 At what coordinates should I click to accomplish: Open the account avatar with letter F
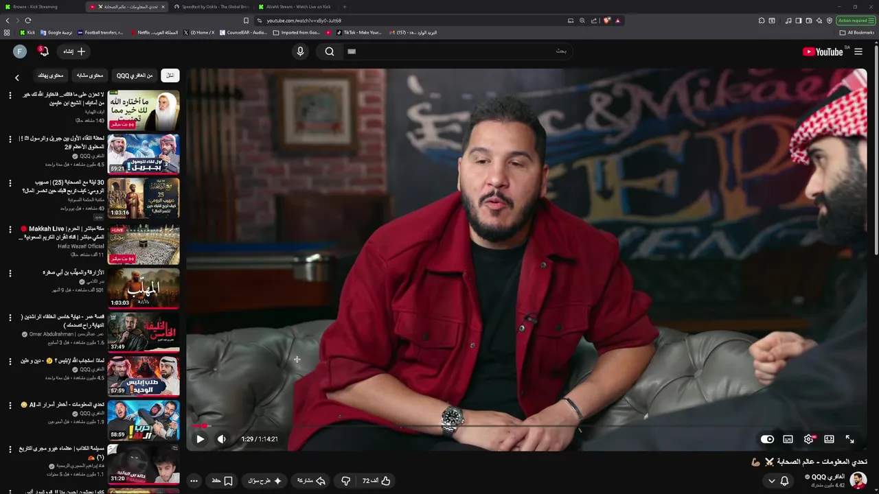pyautogui.click(x=20, y=51)
